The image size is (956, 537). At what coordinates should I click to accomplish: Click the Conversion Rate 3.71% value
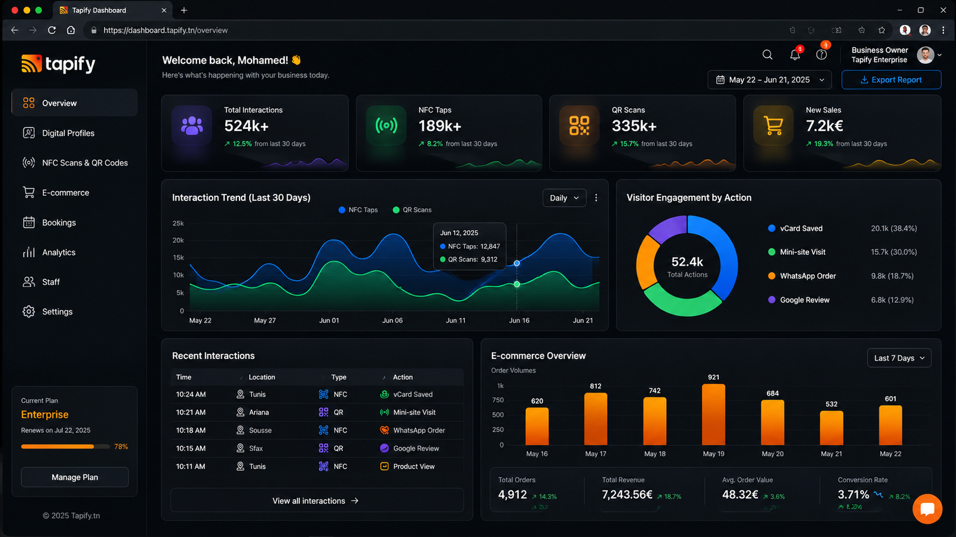pyautogui.click(x=853, y=495)
